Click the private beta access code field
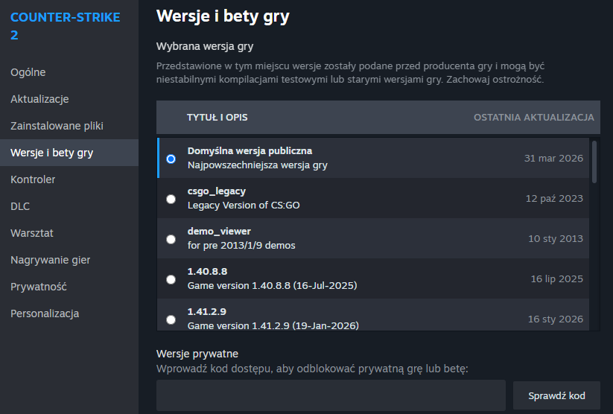613x414 pixels. (x=331, y=395)
